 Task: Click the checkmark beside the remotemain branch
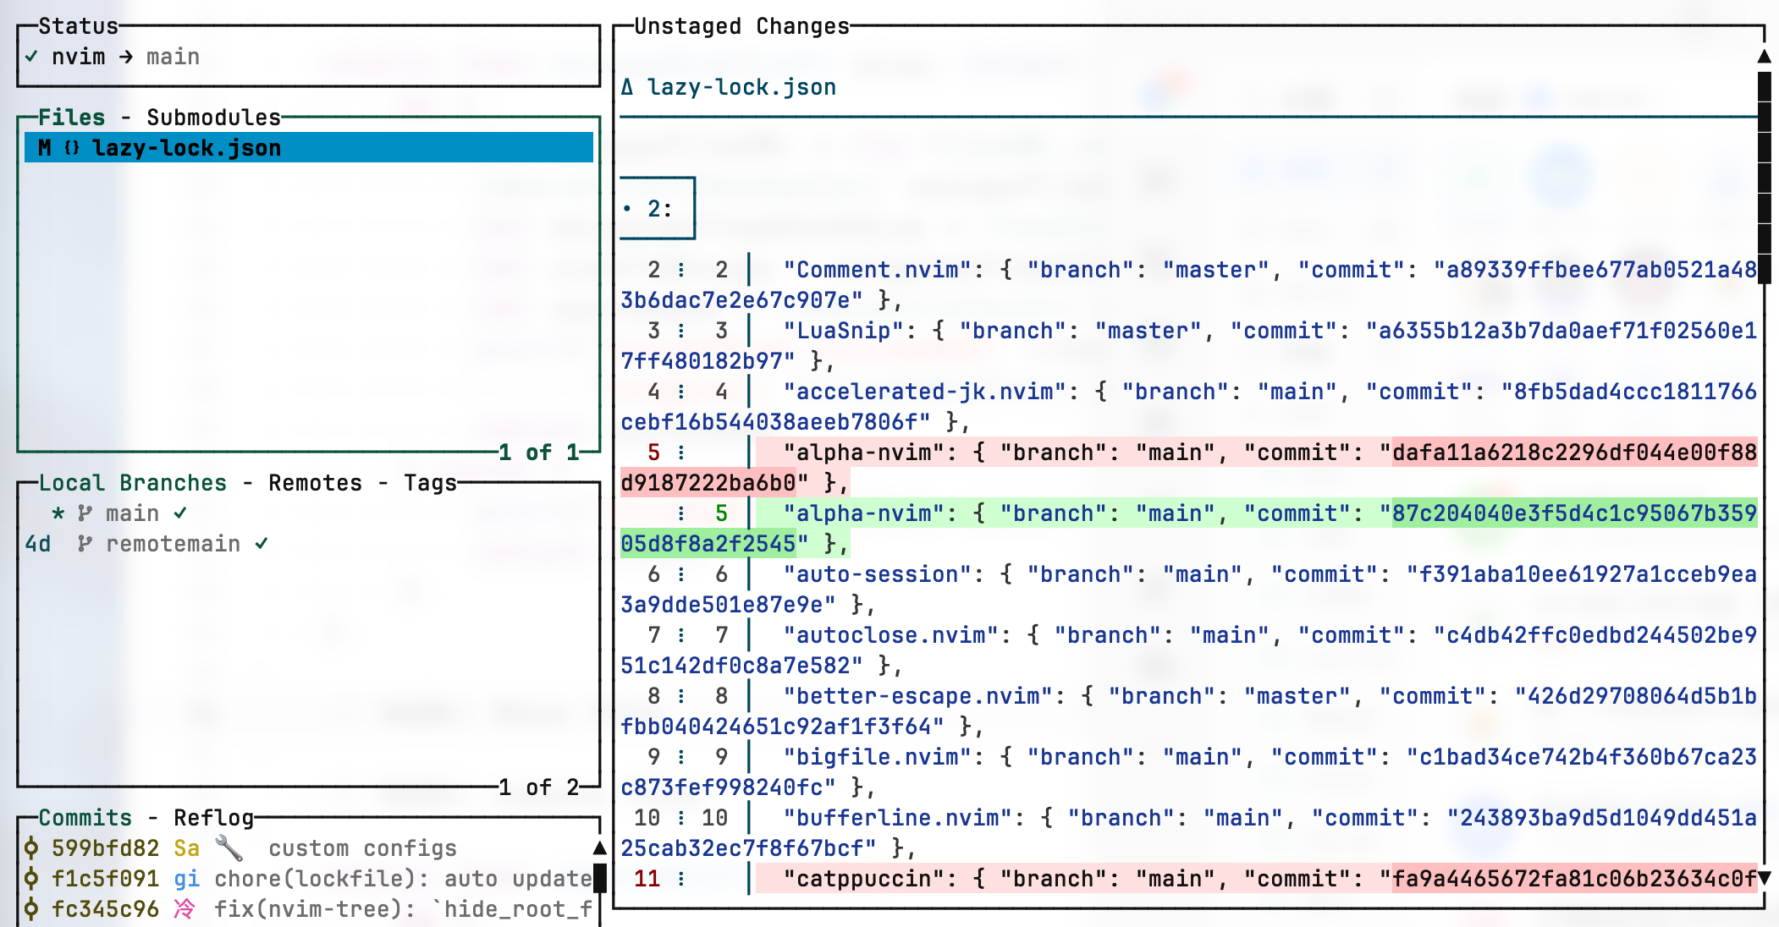[x=262, y=544]
